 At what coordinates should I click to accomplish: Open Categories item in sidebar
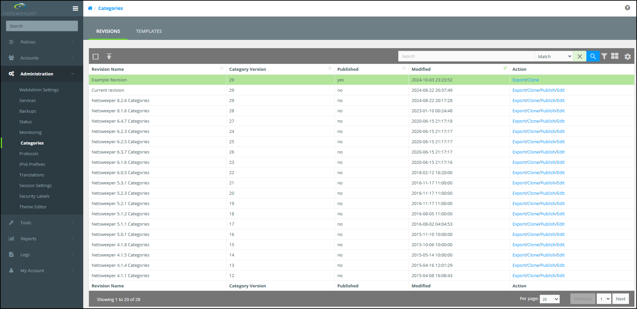click(x=32, y=143)
